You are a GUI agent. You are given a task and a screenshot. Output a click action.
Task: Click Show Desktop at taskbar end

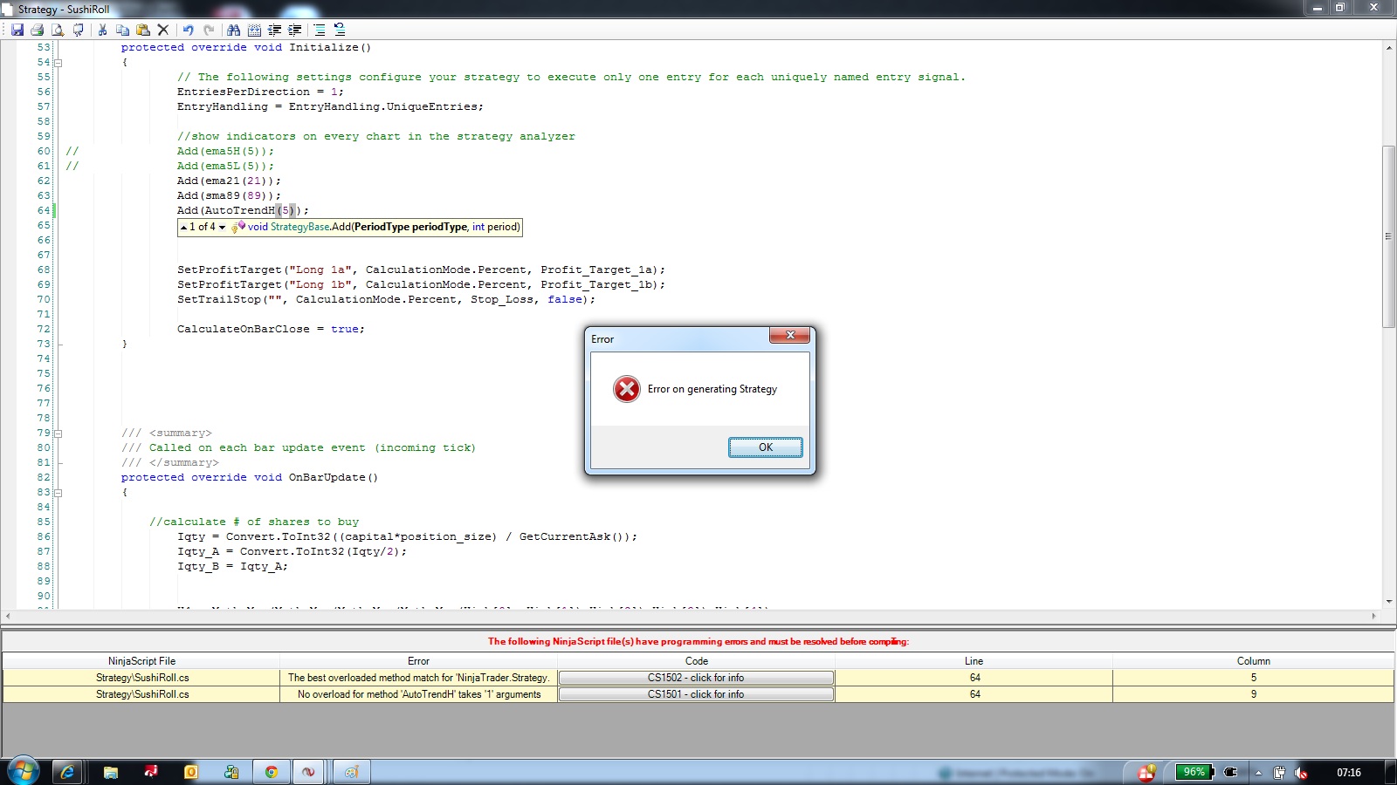(x=1391, y=772)
